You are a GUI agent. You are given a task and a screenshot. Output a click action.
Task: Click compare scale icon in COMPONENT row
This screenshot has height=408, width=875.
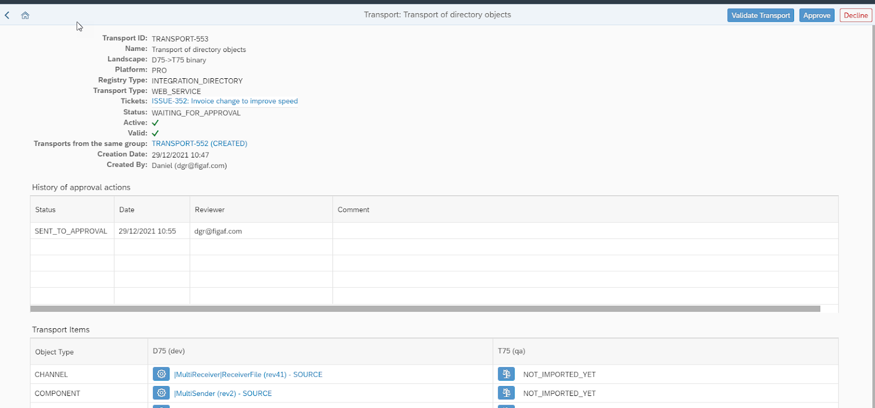pyautogui.click(x=506, y=393)
